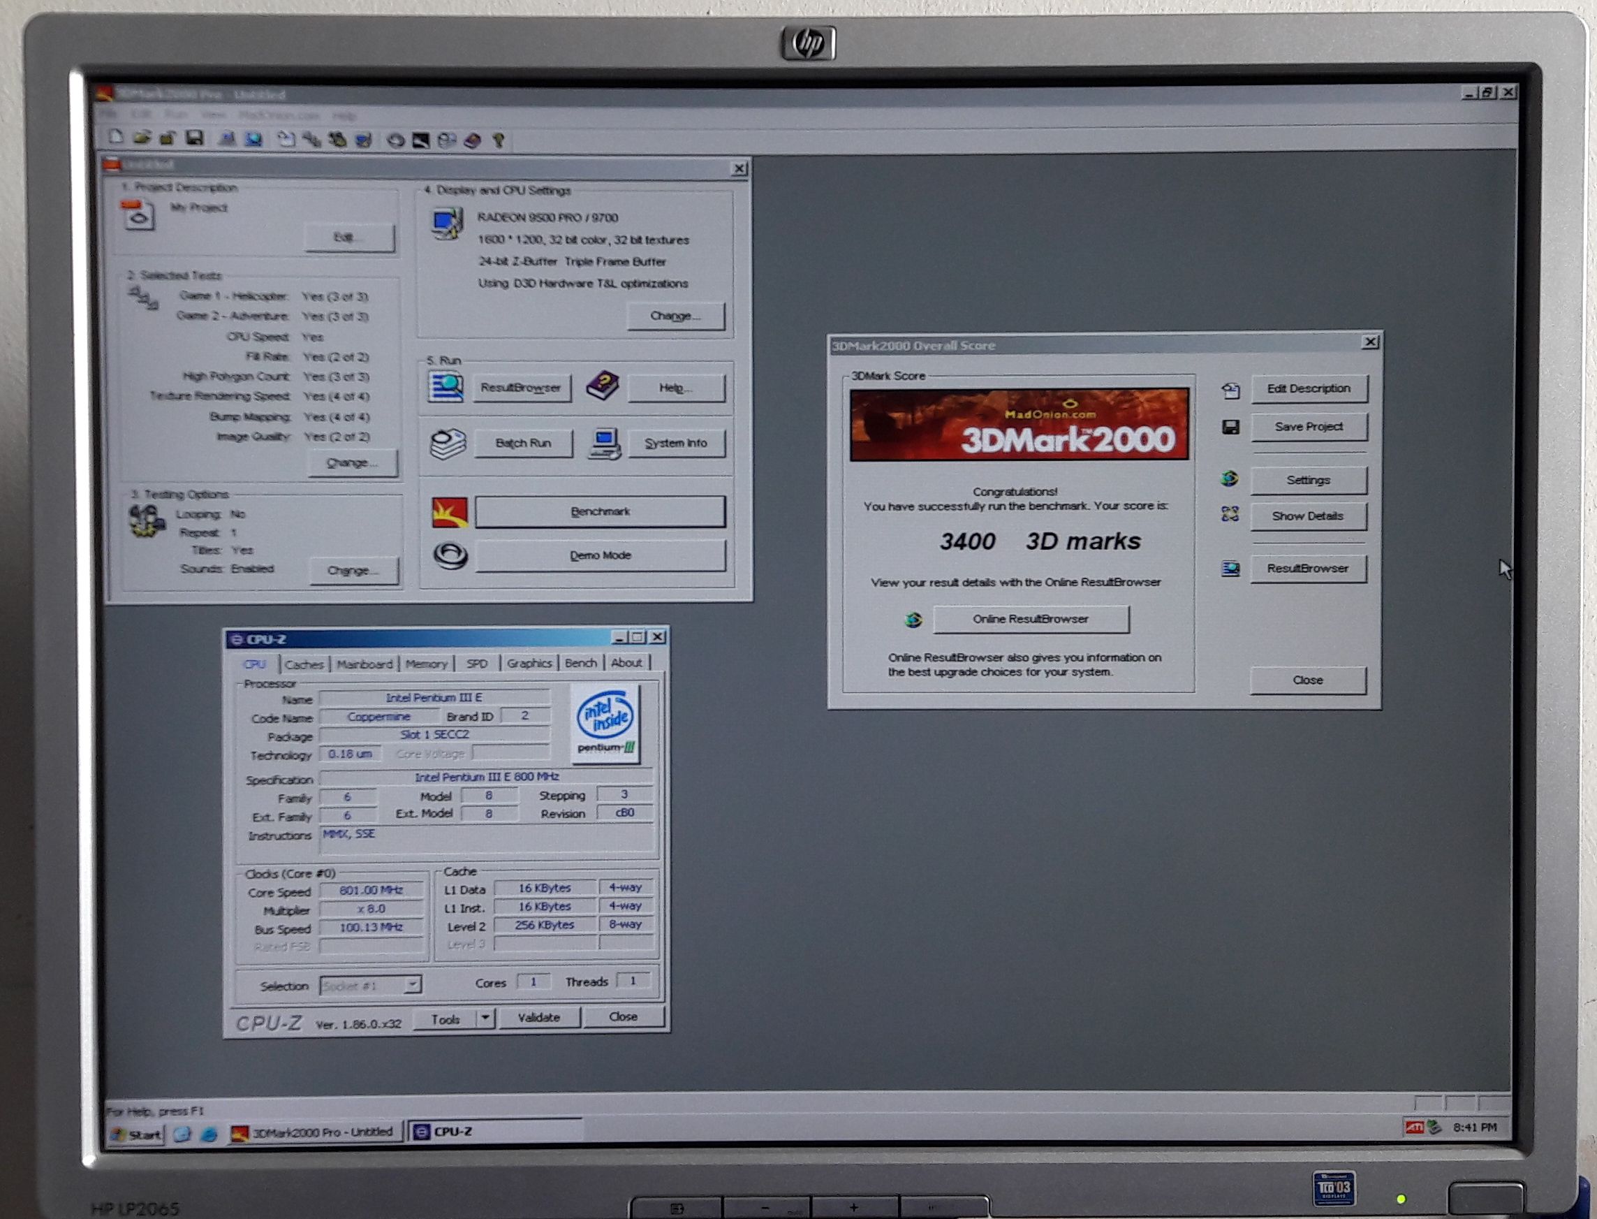Image resolution: width=1597 pixels, height=1219 pixels.
Task: Click the ATI tray icon in system tray
Action: click(x=1414, y=1127)
